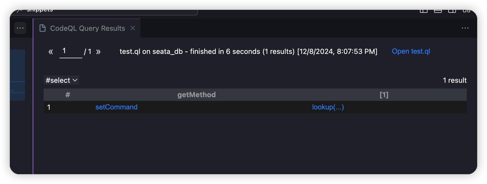487x184 pixels.
Task: Click the page number input field
Action: click(x=71, y=51)
